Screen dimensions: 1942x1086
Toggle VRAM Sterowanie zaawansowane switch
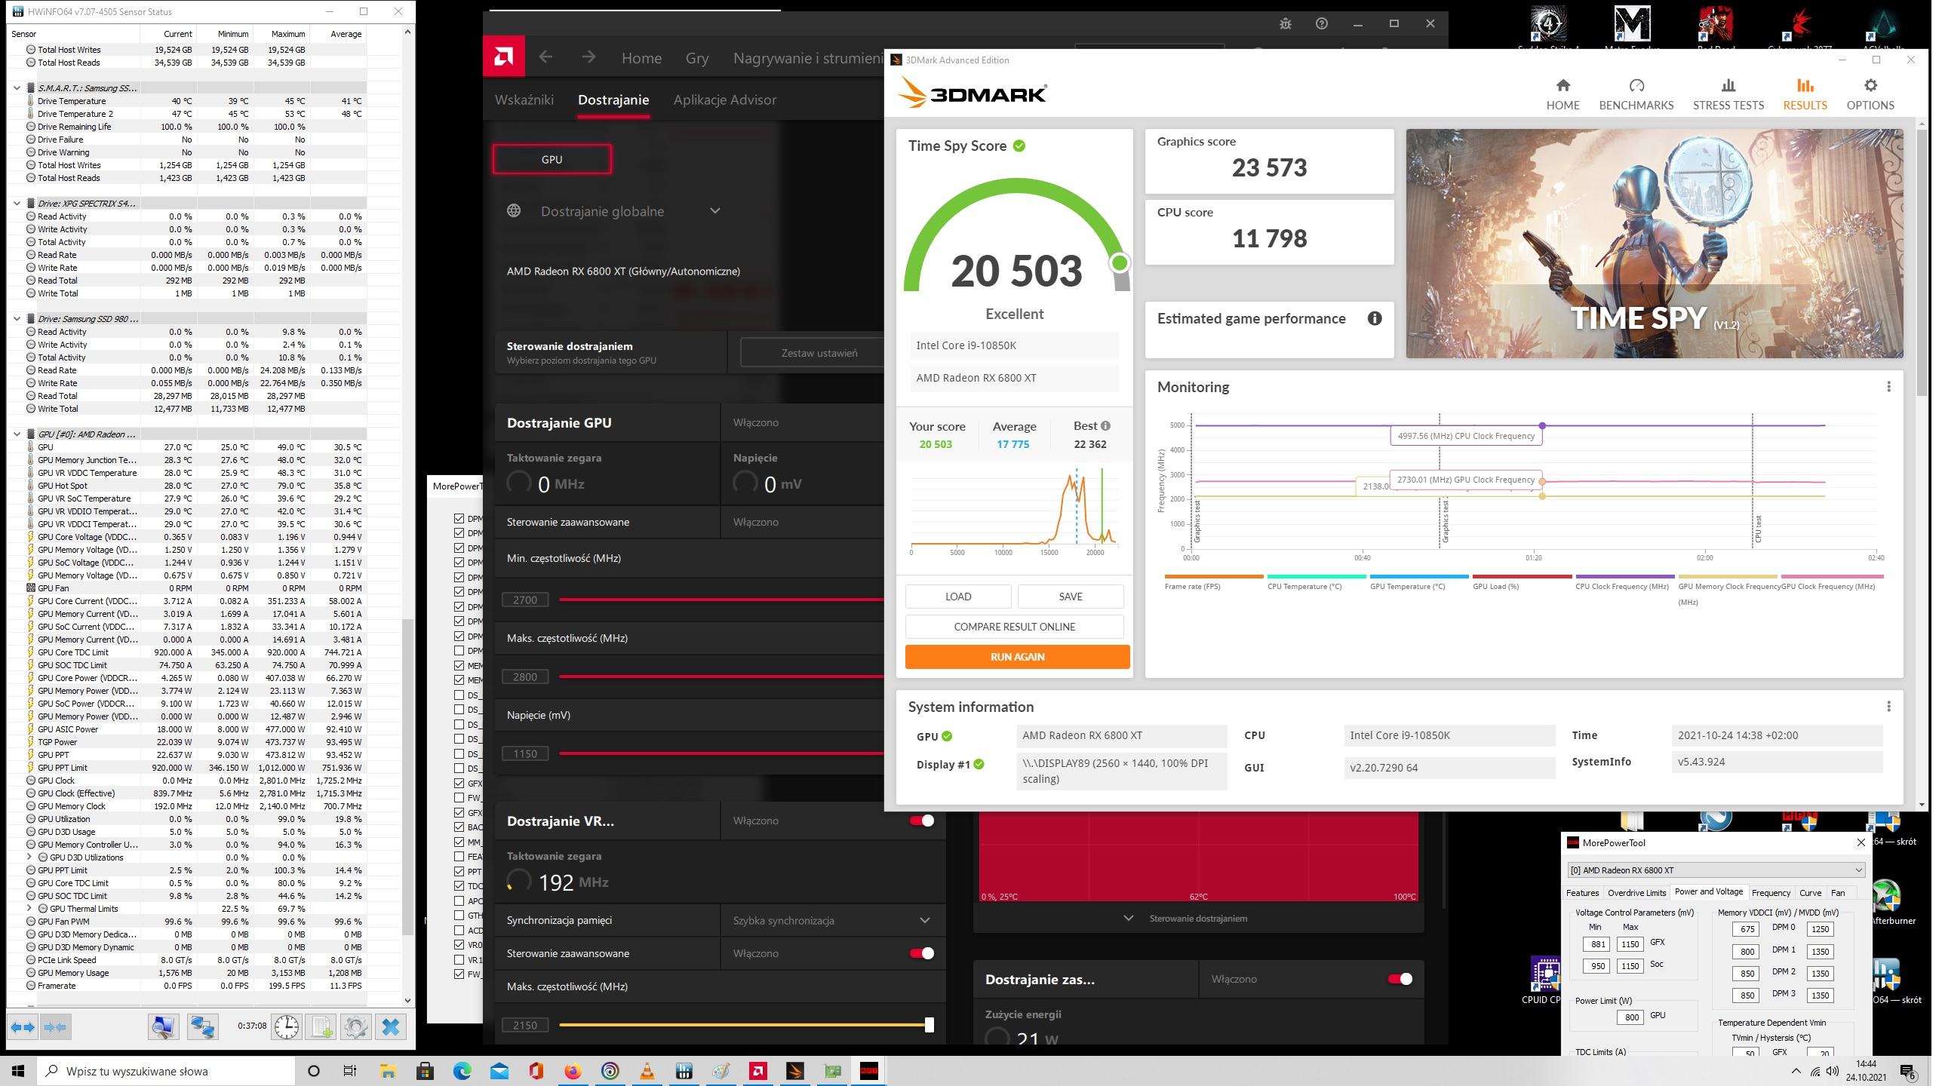click(922, 953)
